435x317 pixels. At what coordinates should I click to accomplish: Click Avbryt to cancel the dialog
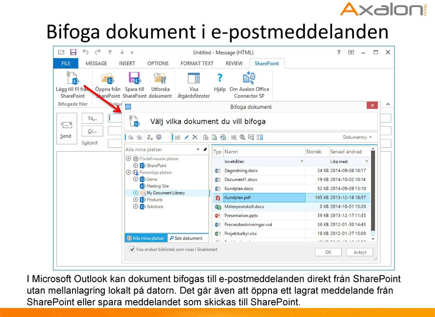[360, 252]
